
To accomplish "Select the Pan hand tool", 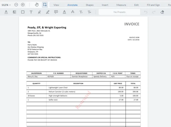I will 37,5.
